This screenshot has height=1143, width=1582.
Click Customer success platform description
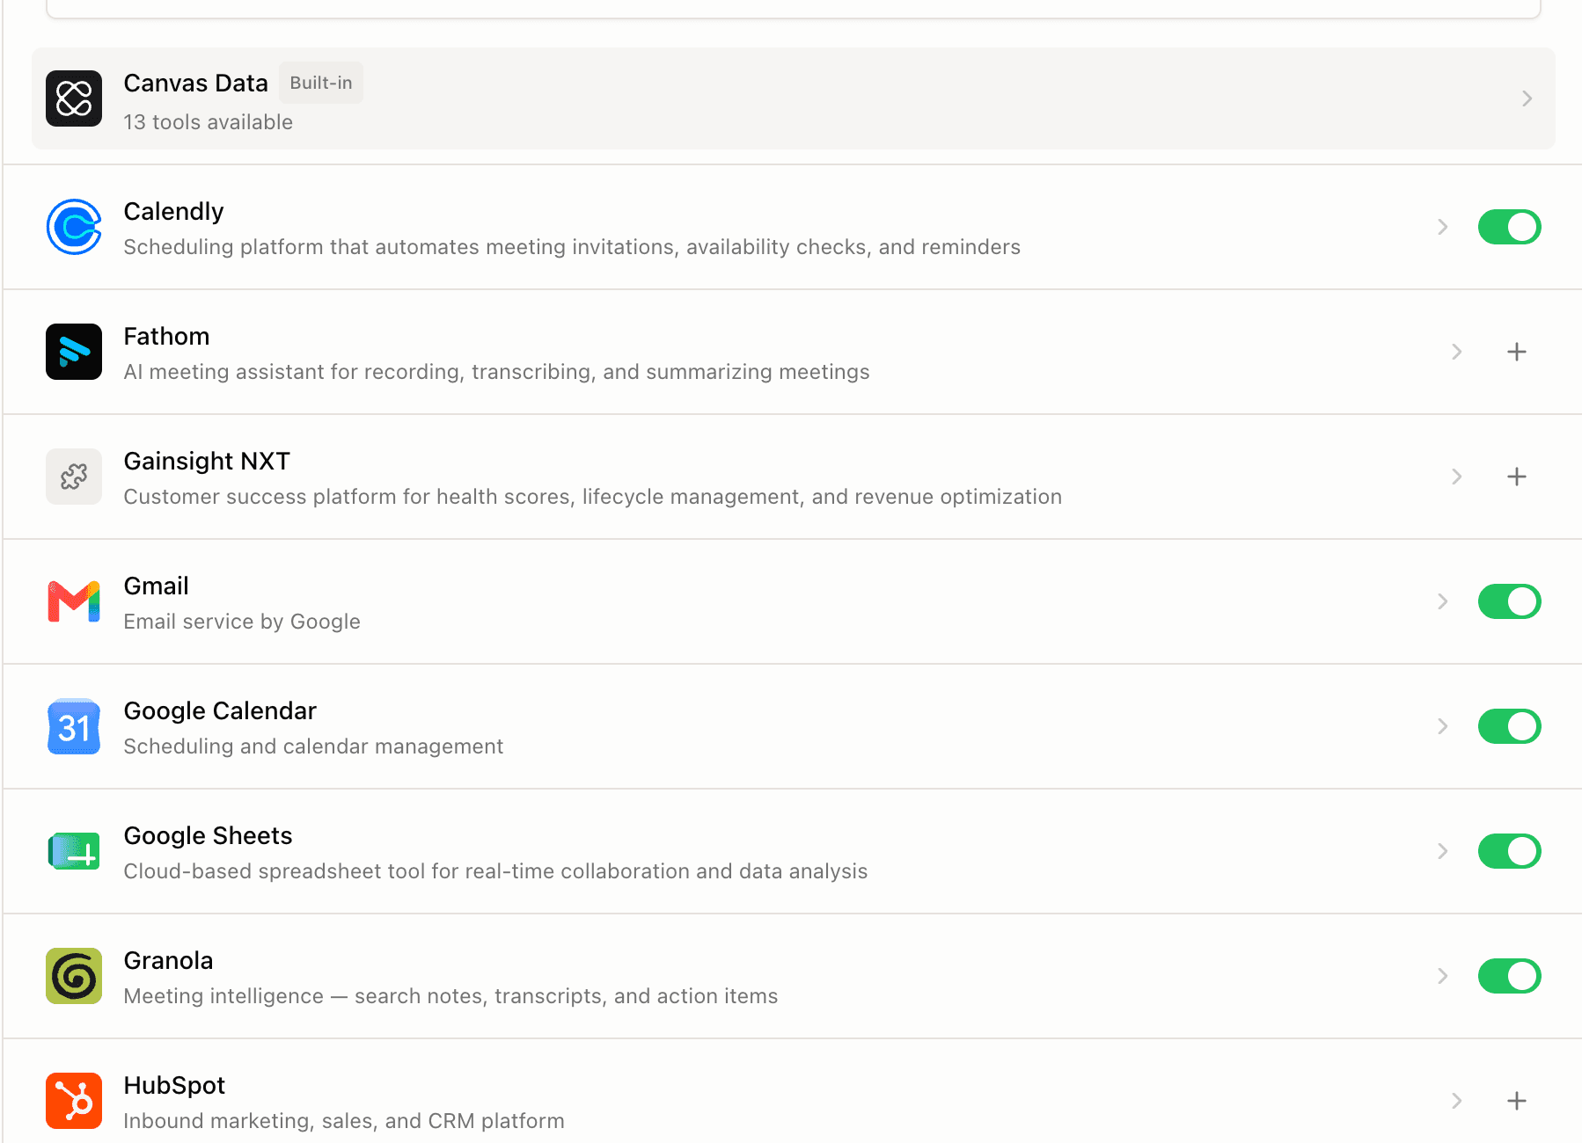tap(592, 497)
